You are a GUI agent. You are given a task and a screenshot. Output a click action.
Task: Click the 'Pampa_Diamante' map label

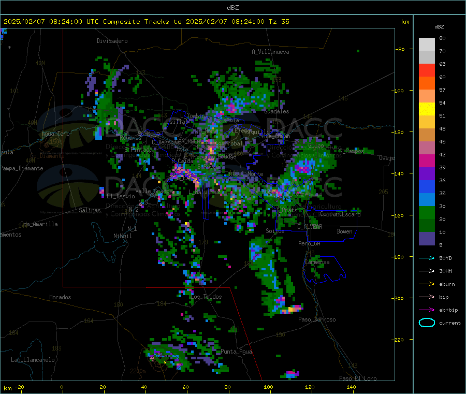click(x=21, y=168)
